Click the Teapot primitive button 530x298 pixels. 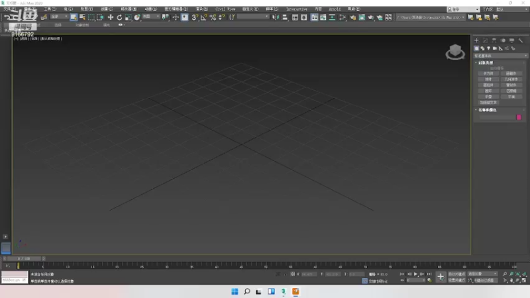click(x=488, y=97)
